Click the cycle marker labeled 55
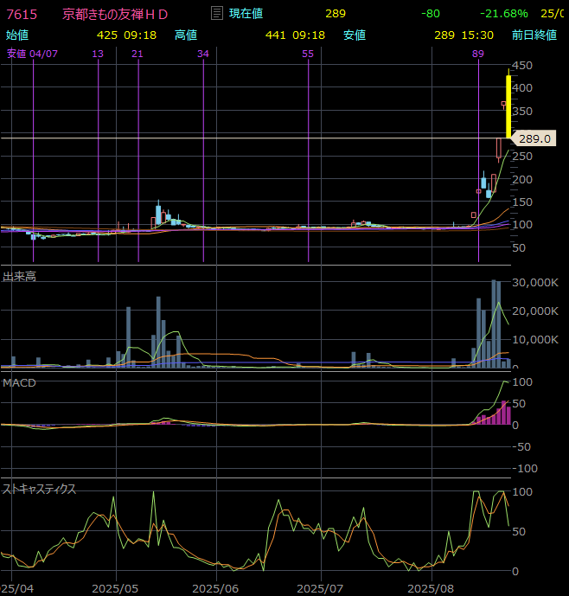This screenshot has height=596, width=569. tap(308, 54)
